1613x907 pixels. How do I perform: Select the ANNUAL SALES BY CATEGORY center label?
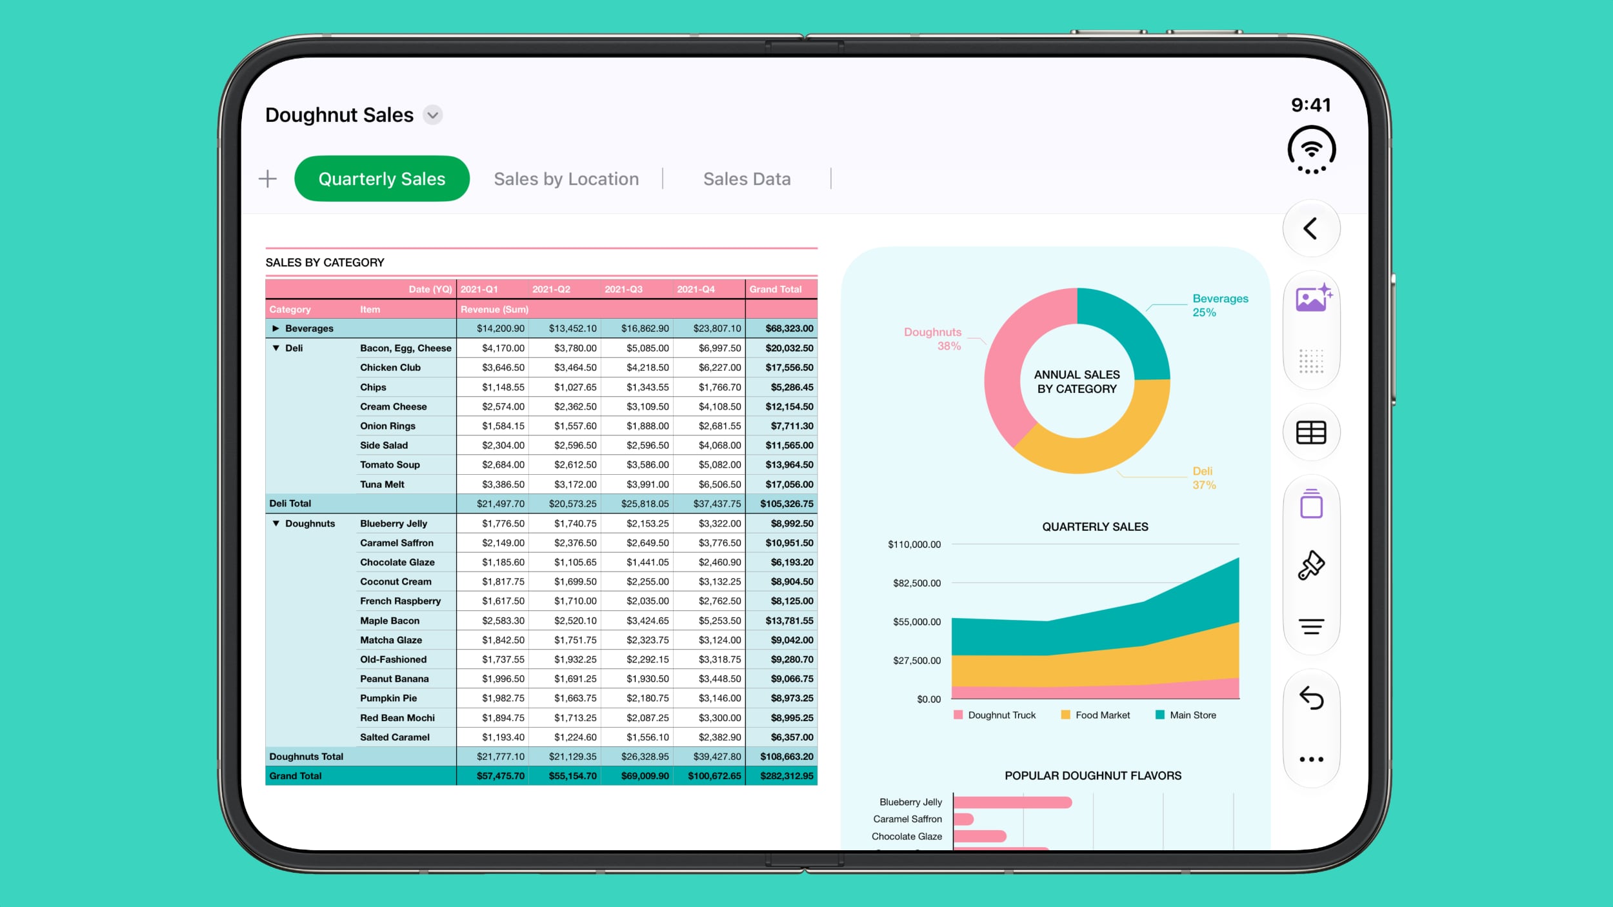click(1077, 381)
